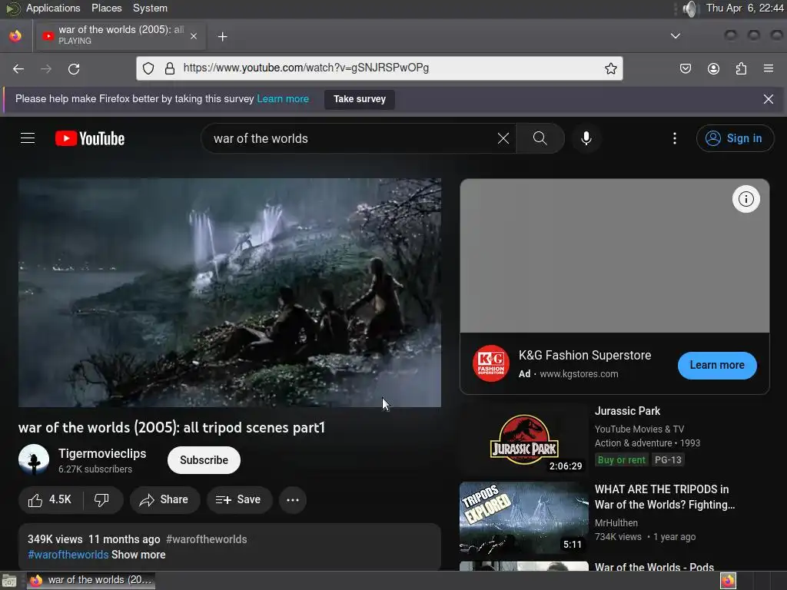Select the war of the worlds browser tab
The image size is (787, 590).
click(x=119, y=36)
